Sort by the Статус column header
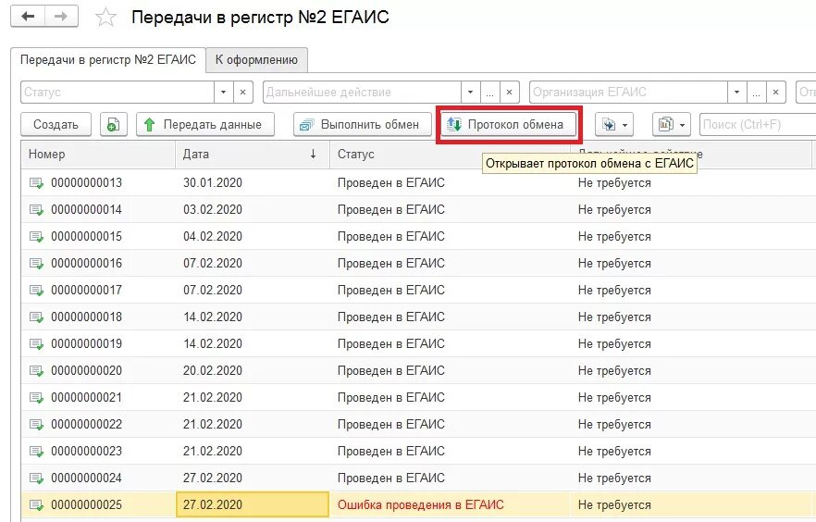This screenshot has width=816, height=522. pos(451,154)
